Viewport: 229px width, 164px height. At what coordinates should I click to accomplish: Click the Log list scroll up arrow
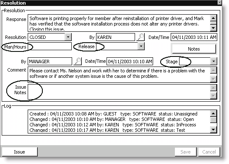coord(213,113)
